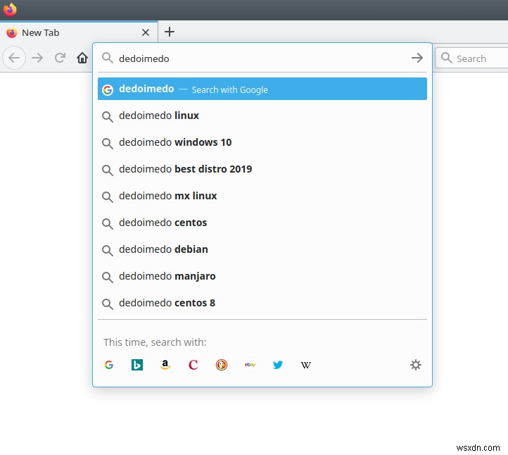
Task: Choose suggestion 'dedoimedo debian'
Action: point(262,249)
